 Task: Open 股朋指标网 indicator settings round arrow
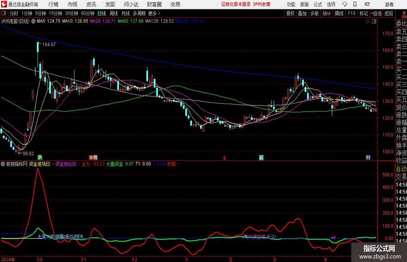tap(3, 164)
